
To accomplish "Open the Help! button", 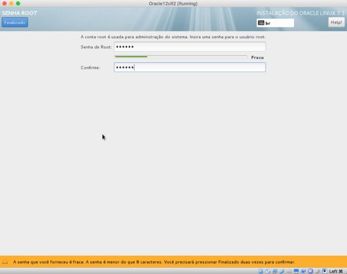I will (336, 22).
